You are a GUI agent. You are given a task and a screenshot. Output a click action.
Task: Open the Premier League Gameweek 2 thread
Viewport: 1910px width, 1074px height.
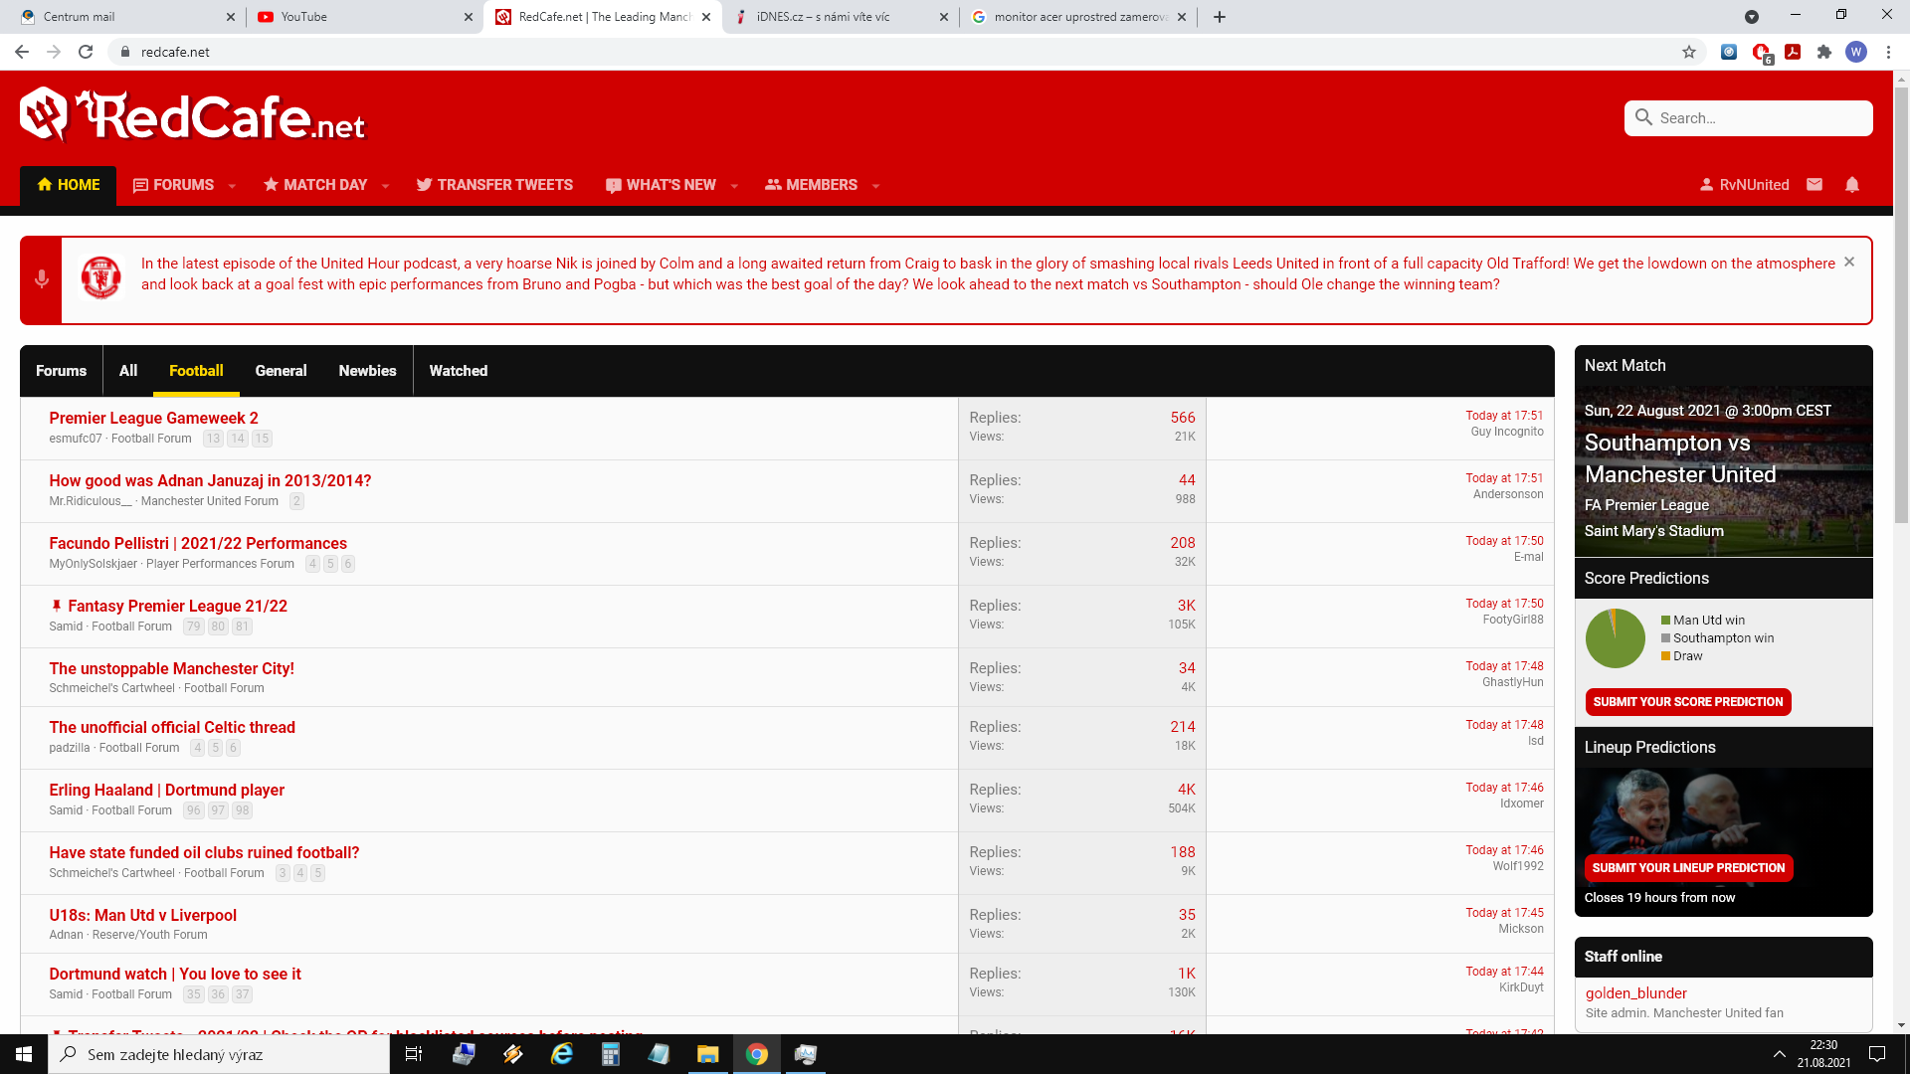(153, 418)
